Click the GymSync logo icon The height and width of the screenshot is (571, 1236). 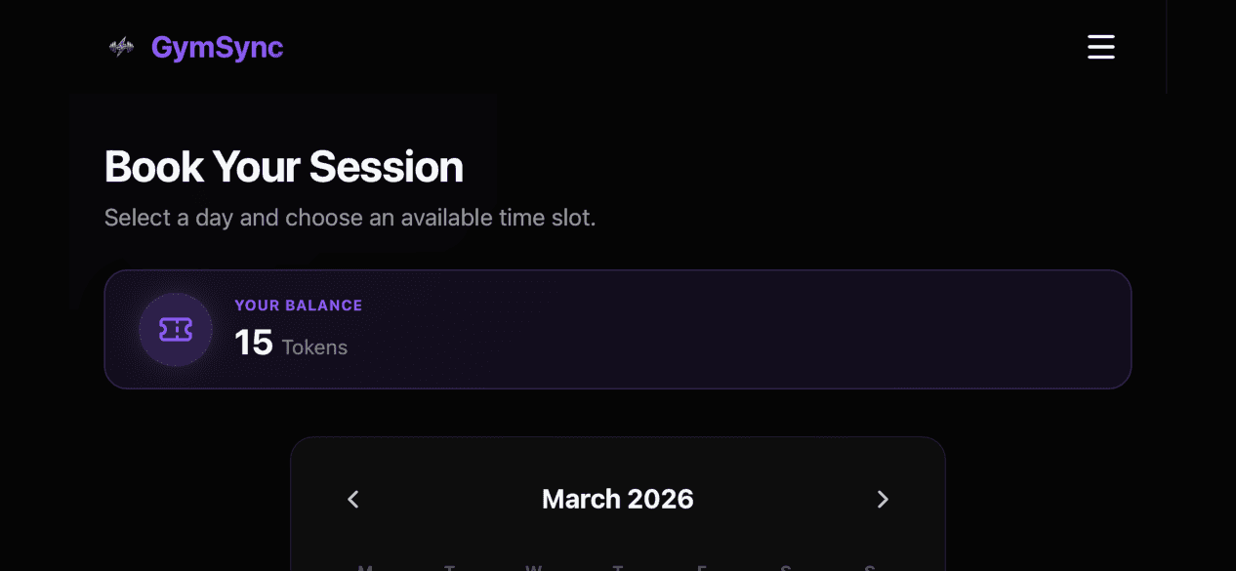coord(121,47)
